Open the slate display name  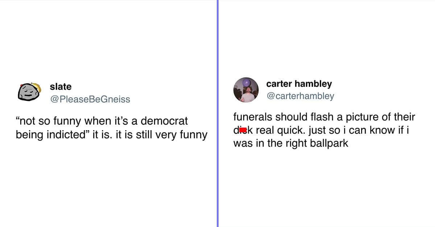coord(61,87)
